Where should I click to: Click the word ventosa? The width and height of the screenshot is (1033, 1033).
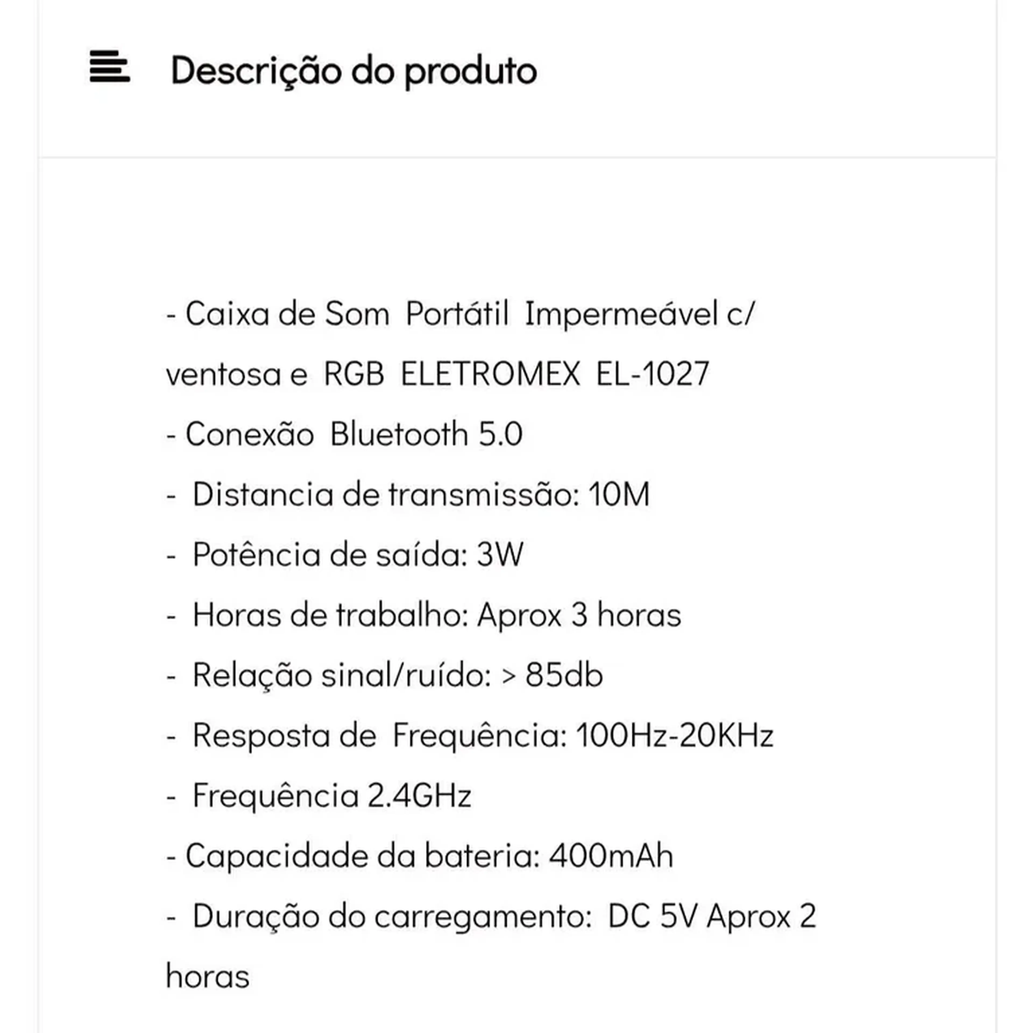pos(224,374)
